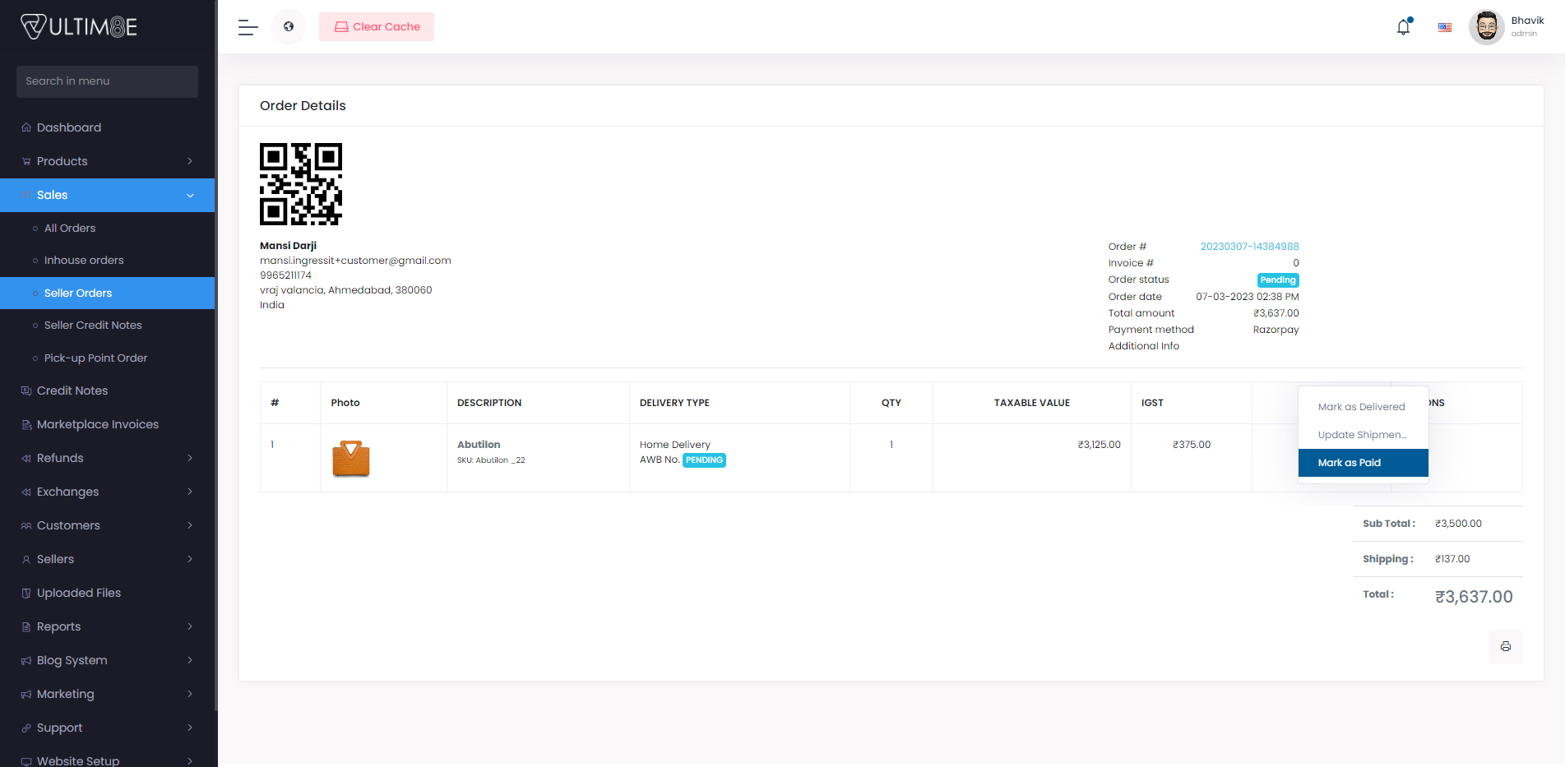
Task: Click the globe icon in top bar
Action: point(289,27)
